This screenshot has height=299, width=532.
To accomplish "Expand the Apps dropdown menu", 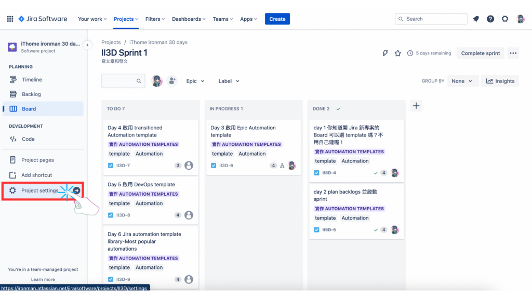I will [249, 19].
